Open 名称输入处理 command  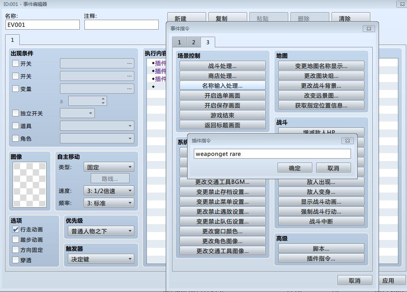pos(222,86)
